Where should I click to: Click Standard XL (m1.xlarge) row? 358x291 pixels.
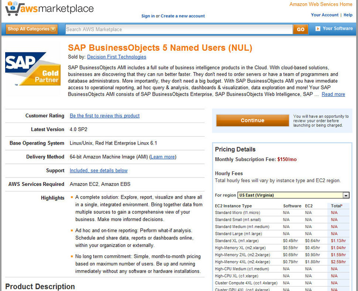coord(282,241)
